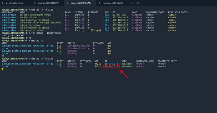Click storage-provisioner pod name
217x113 pixels.
[32, 30]
